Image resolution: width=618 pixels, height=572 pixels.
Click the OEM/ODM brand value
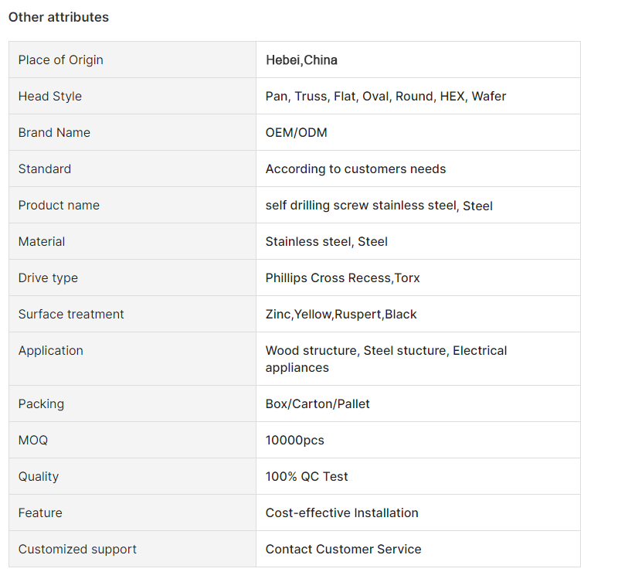pyautogui.click(x=297, y=132)
